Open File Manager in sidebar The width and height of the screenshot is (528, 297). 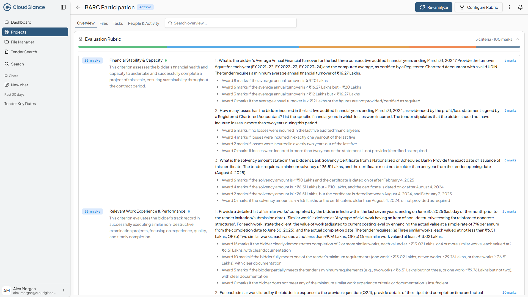pyautogui.click(x=22, y=42)
